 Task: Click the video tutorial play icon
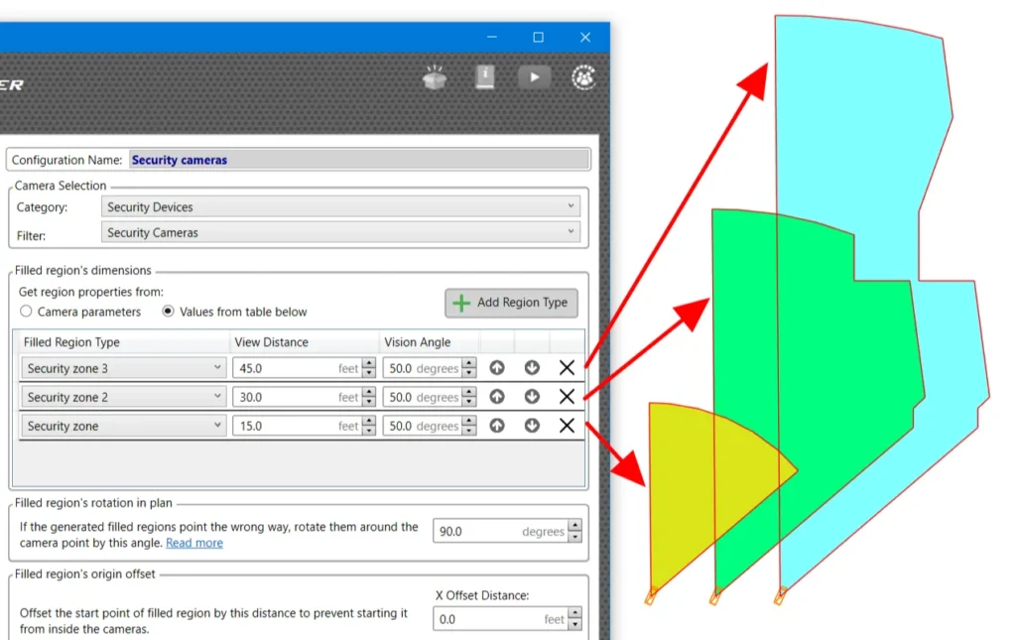tap(534, 77)
